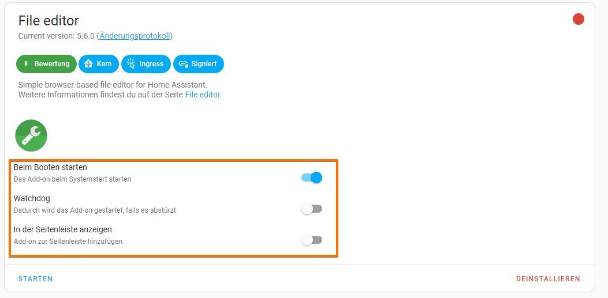The height and width of the screenshot is (298, 608).
Task: Click the File editor card title
Action: pyautogui.click(x=49, y=21)
